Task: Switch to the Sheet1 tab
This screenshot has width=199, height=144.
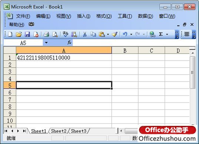Action: (39, 131)
